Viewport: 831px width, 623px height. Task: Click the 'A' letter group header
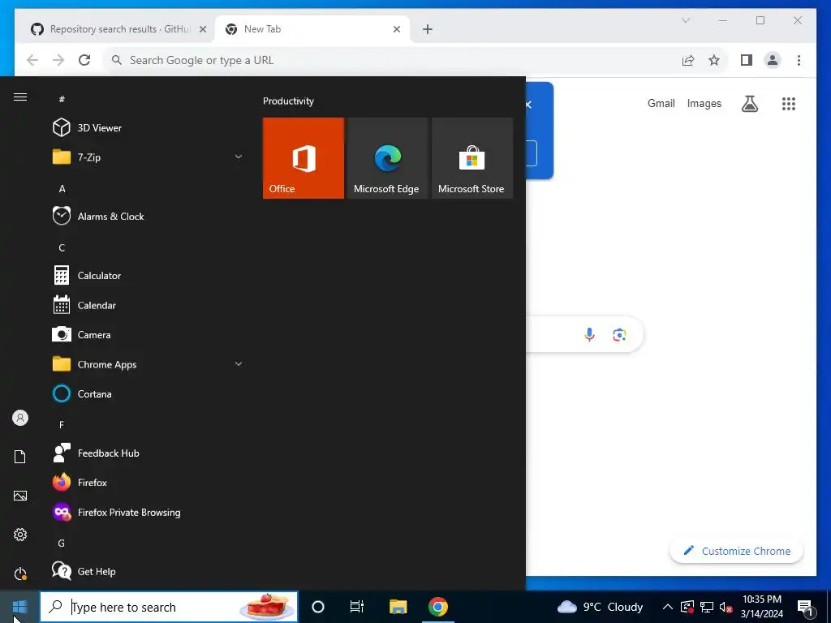pos(62,188)
